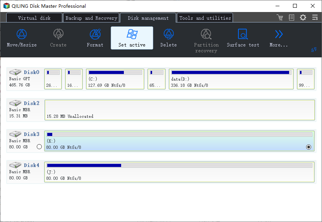Click the 80.00 GB Ntfs/8 K: label
The image size is (322, 222).
click(x=63, y=147)
